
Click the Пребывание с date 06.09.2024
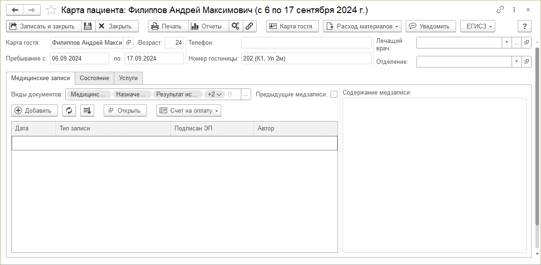[x=79, y=59]
